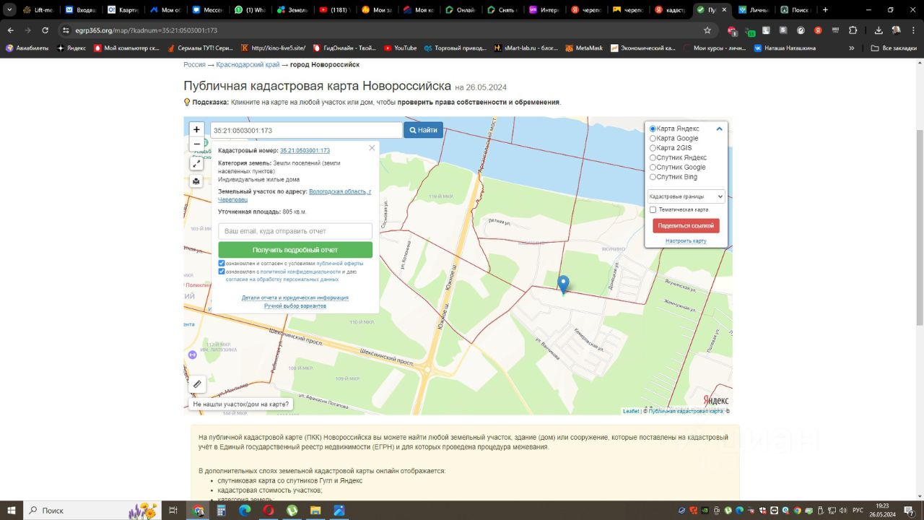Collapse the map layers panel chevron
The image size is (924, 520).
tap(719, 129)
